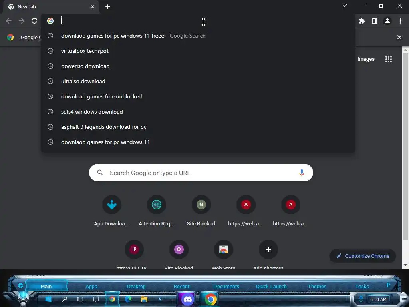Click large Chrome icon in dock
The height and width of the screenshot is (307, 409).
(210, 299)
